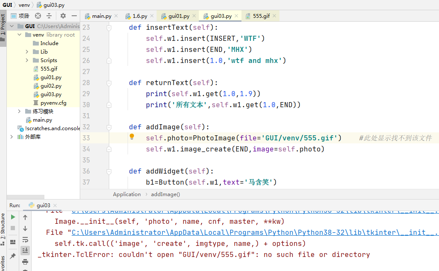The image size is (439, 271).
Task: Click venv in the top navigation bar
Action: coord(24,5)
